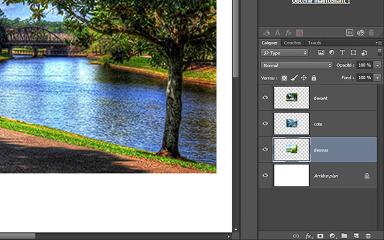Click the 'Opacité :' label
Viewport: 384px width, 240px height.
click(x=346, y=65)
